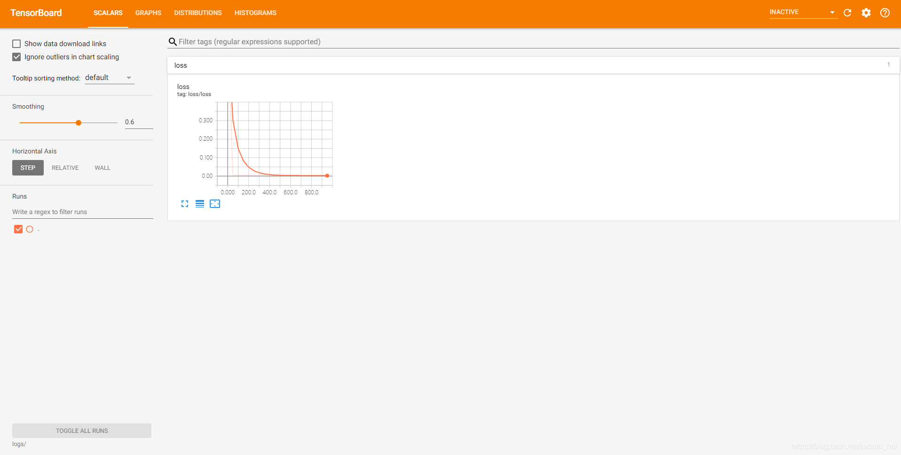Click the 'tag: loss/loss' label
901x455 pixels.
[194, 94]
